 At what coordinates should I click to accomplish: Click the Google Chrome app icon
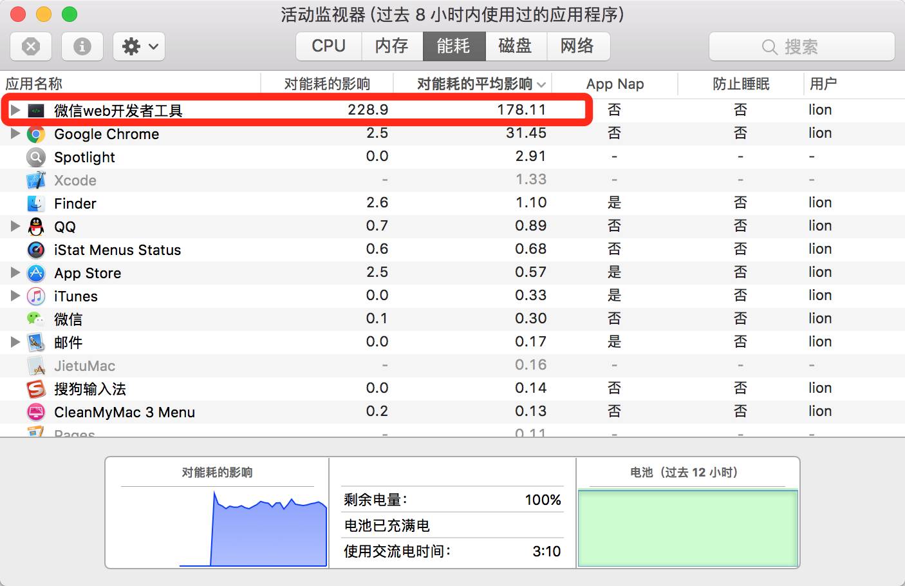click(x=36, y=134)
